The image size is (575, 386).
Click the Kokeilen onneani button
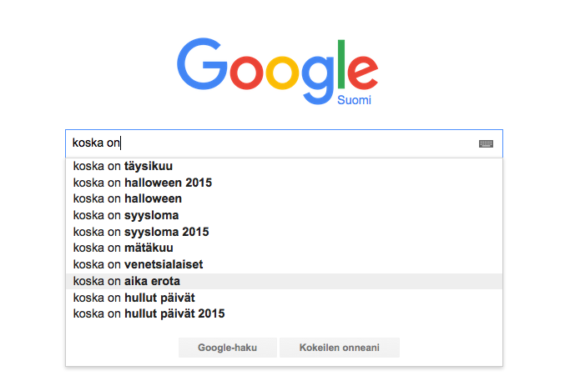pyautogui.click(x=340, y=348)
